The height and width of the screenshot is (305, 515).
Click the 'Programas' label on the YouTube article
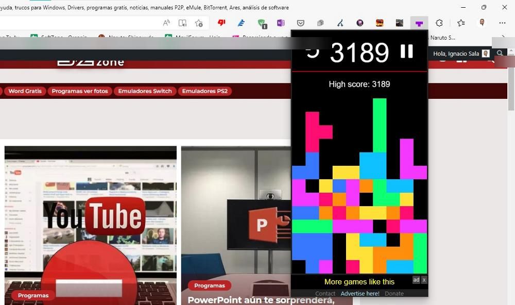pos(33,296)
